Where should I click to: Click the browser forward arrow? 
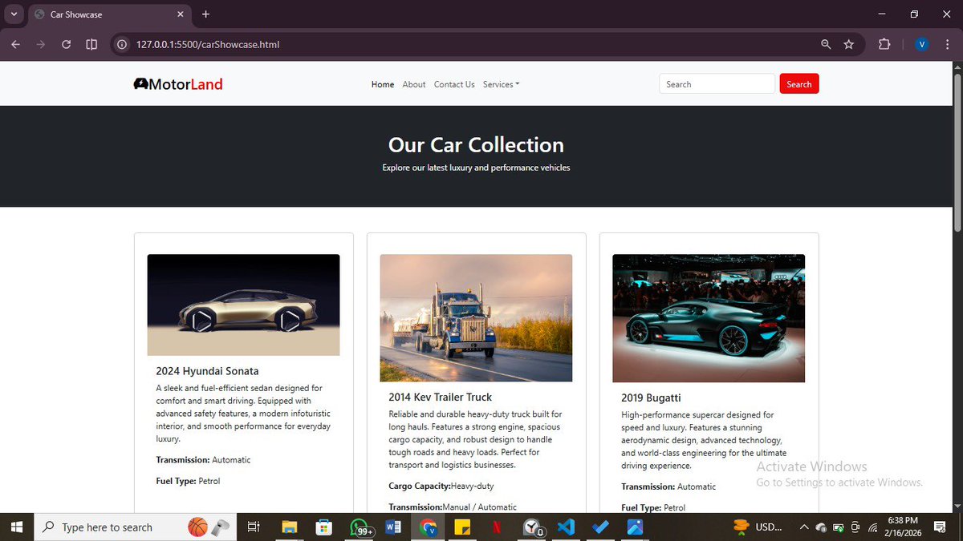point(41,44)
